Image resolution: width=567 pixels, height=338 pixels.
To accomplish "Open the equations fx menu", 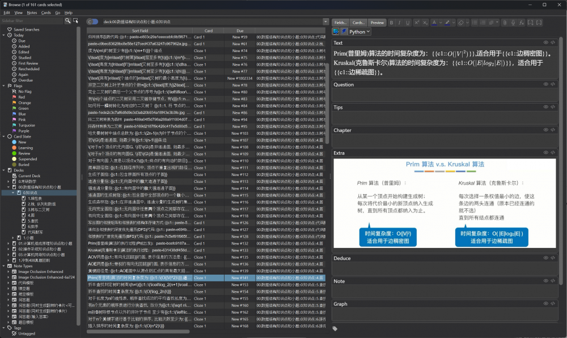I will pyautogui.click(x=522, y=23).
